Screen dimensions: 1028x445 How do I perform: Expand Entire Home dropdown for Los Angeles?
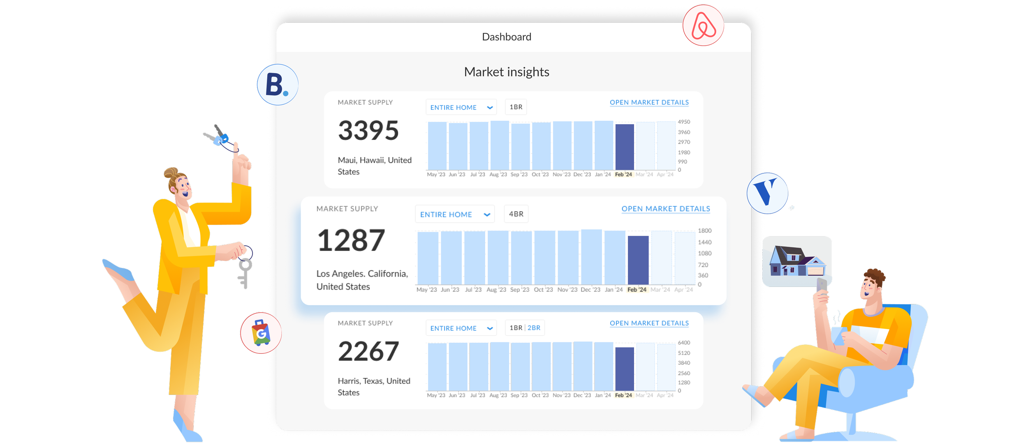click(454, 214)
